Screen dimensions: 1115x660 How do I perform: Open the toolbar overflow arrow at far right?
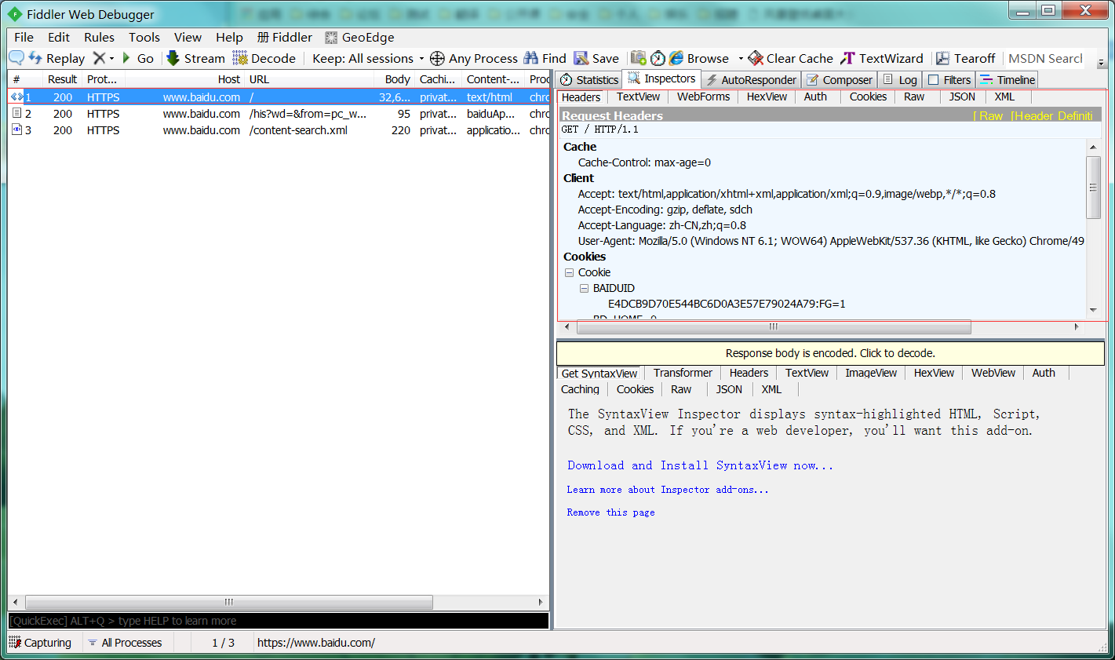(x=1101, y=62)
